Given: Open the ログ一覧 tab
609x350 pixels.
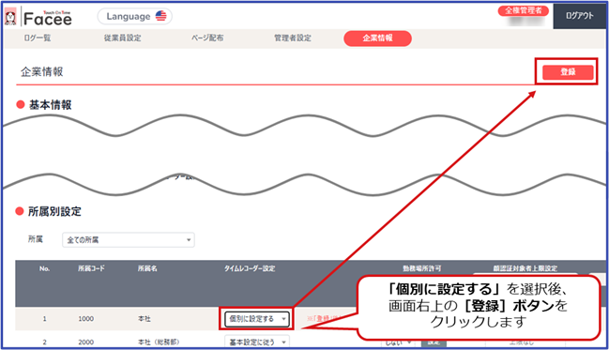Looking at the screenshot, I should (38, 38).
